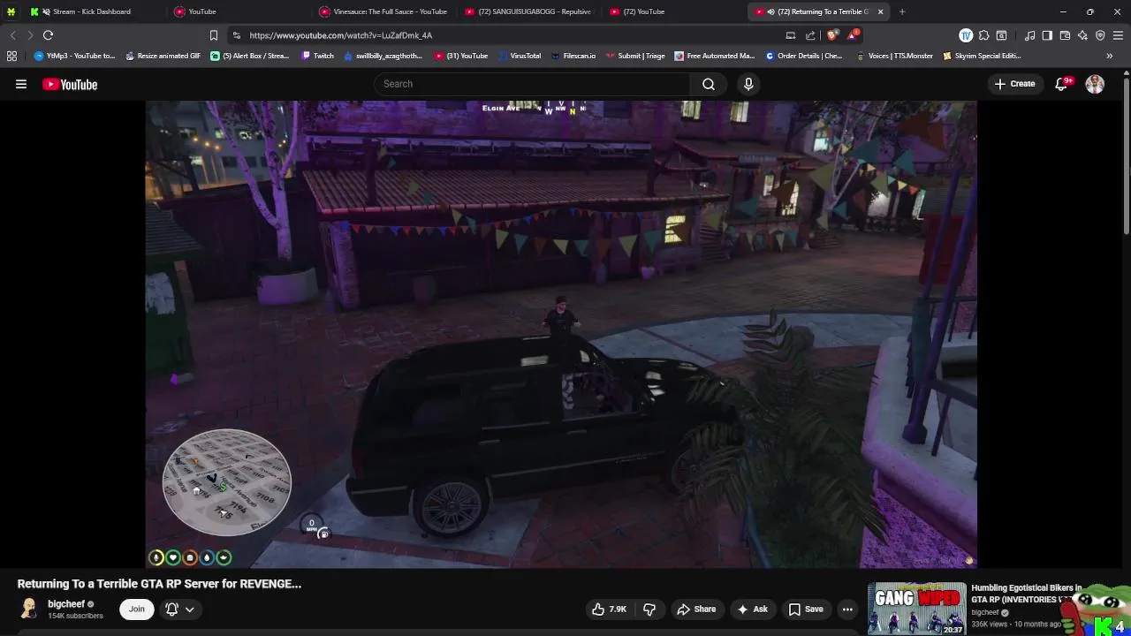
Task: Open the bell notification preference dropdown
Action: coord(179,609)
